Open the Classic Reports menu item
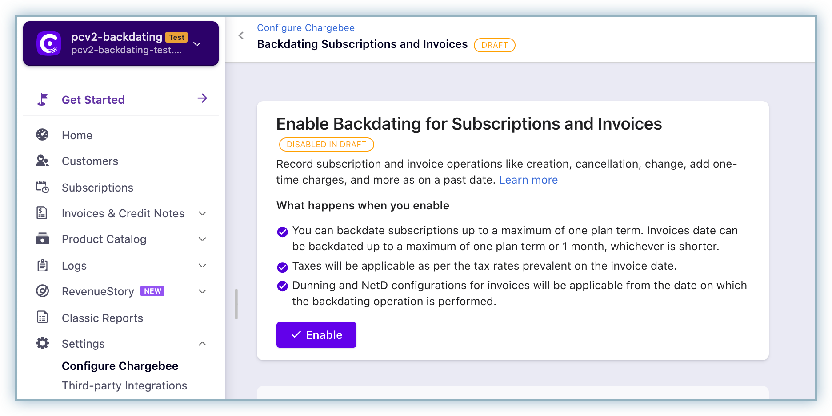 [x=102, y=318]
